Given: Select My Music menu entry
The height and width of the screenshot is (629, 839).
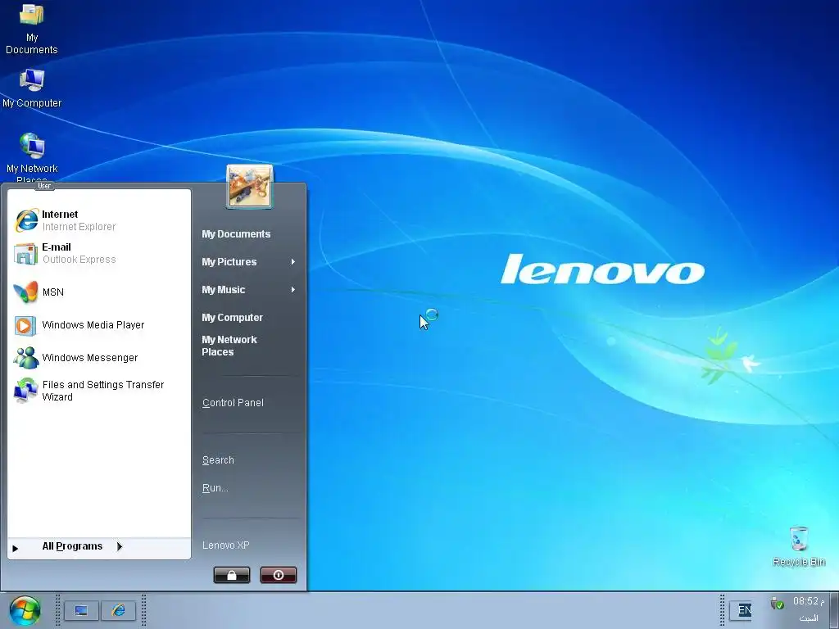Looking at the screenshot, I should coord(223,289).
